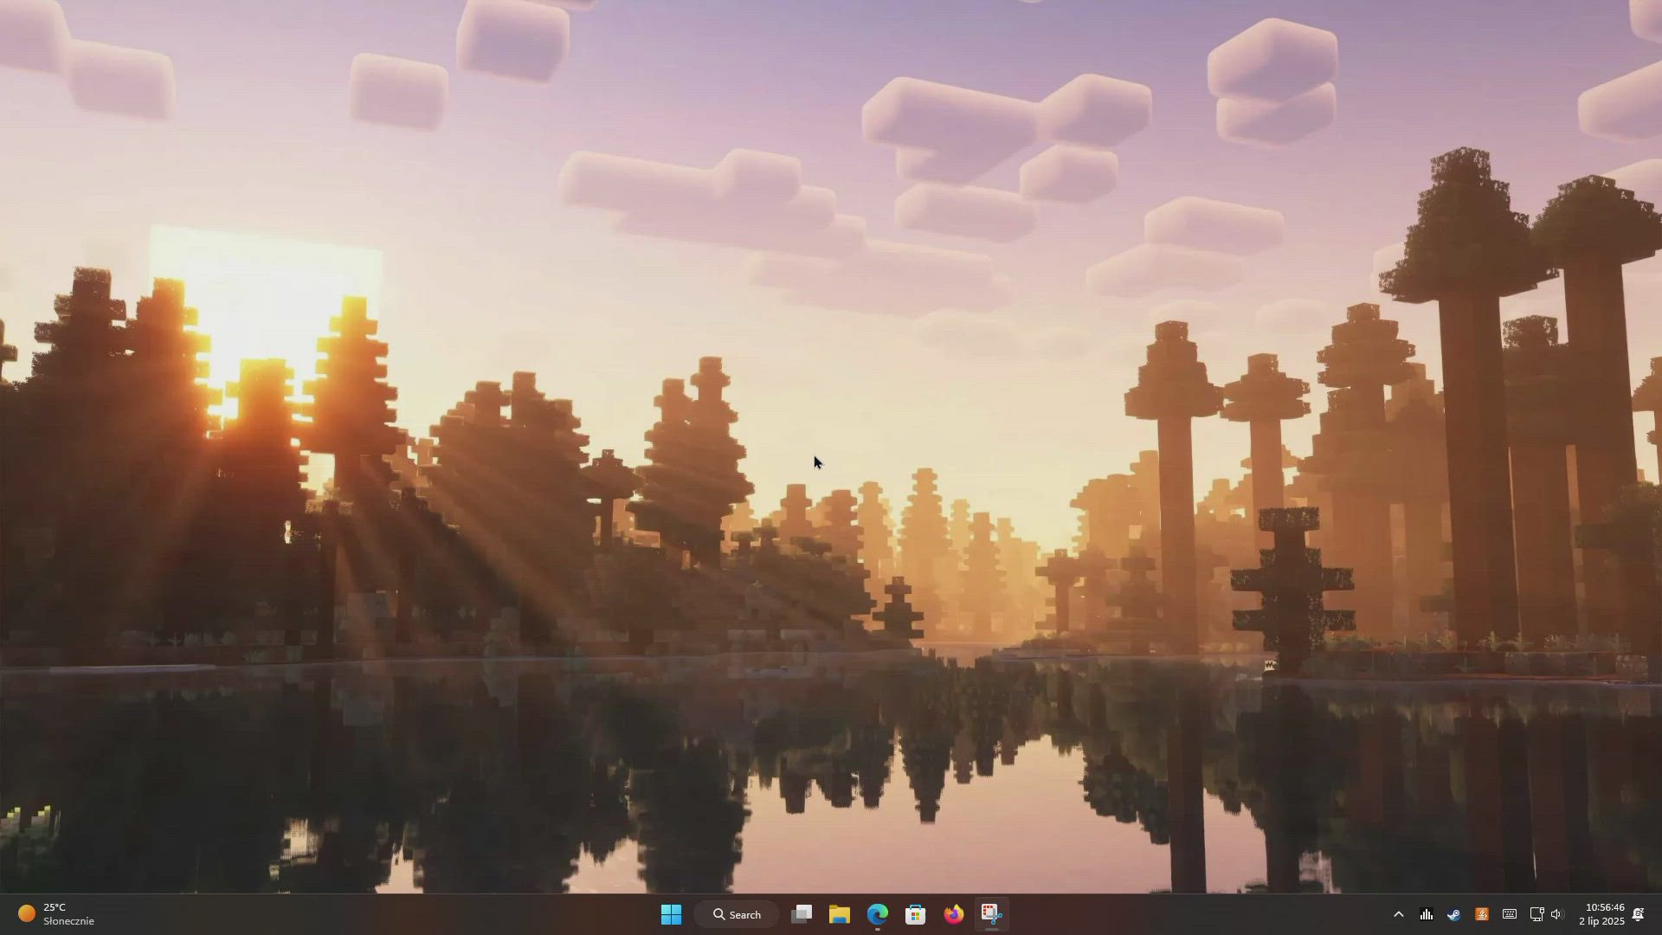Open network settings tray icon

[x=1536, y=914]
